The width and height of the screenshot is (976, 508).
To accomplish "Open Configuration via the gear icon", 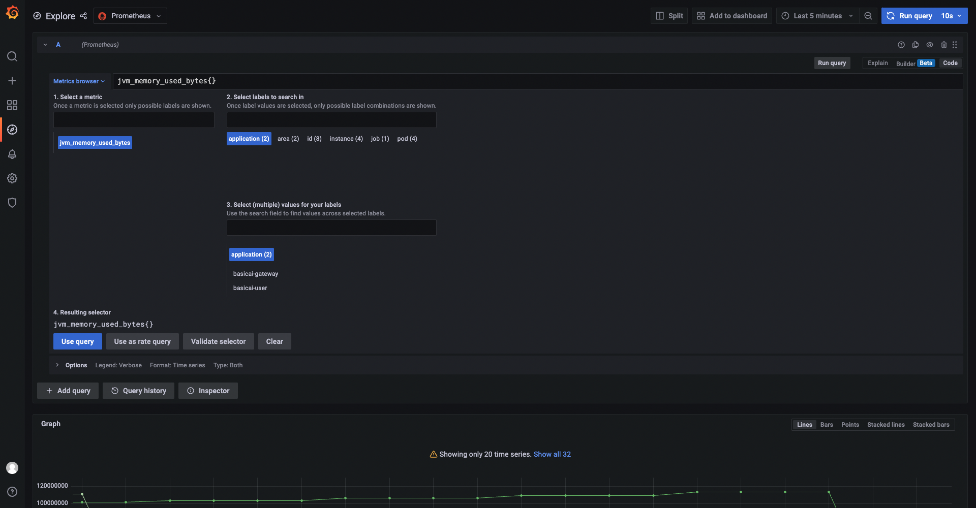I will coord(12,178).
